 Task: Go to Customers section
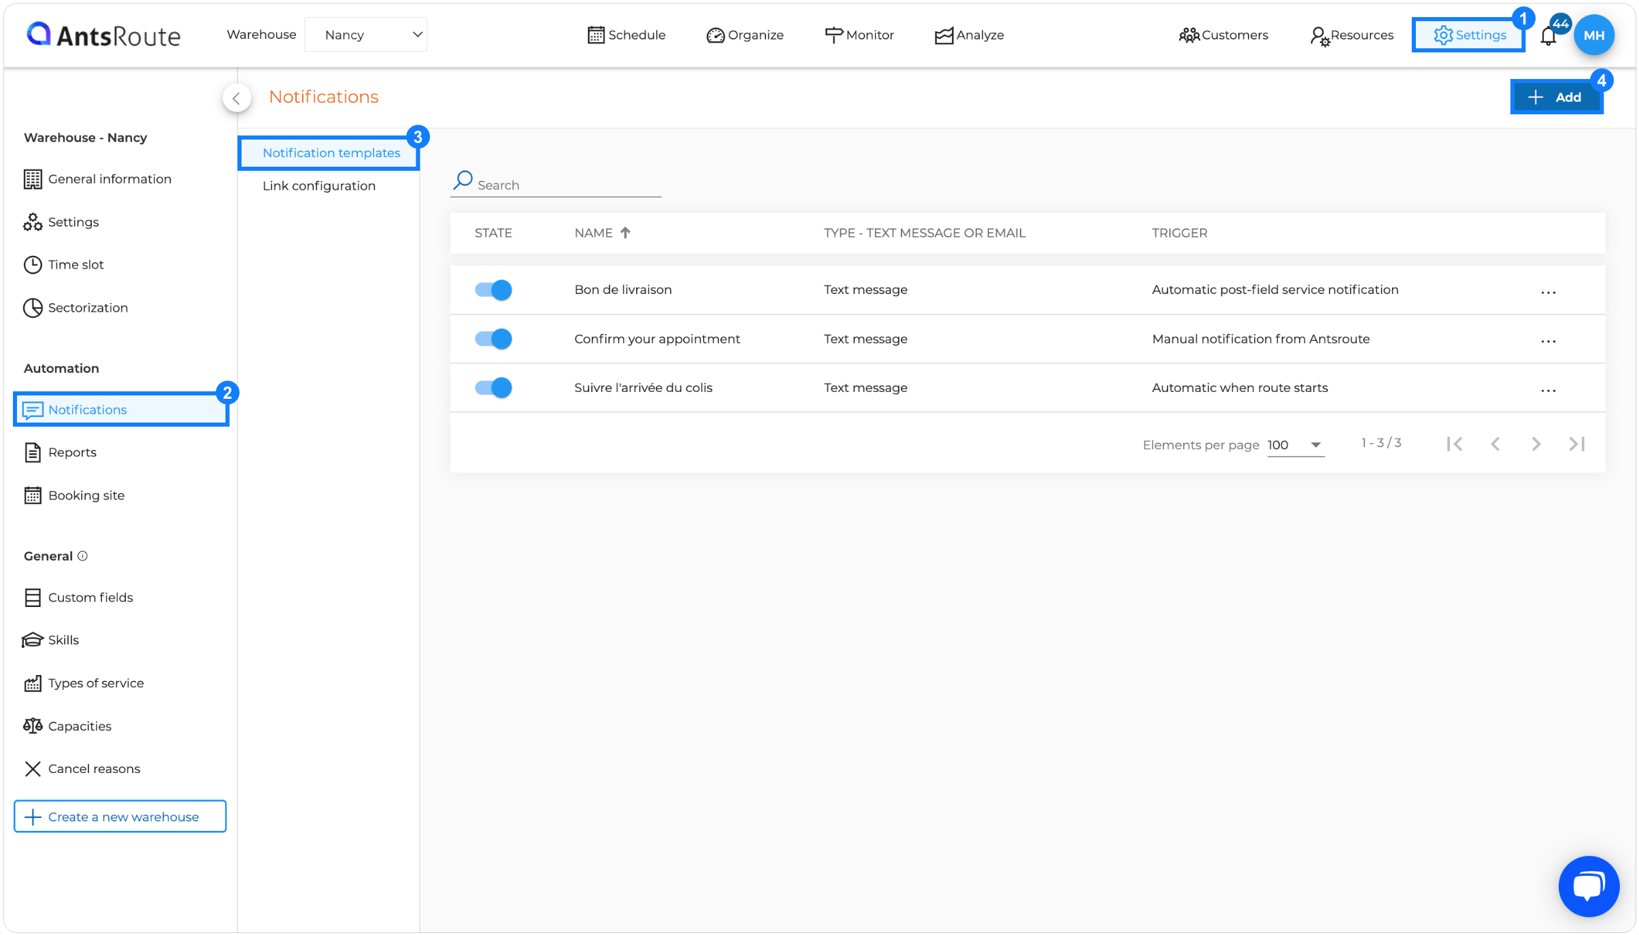coord(1223,35)
